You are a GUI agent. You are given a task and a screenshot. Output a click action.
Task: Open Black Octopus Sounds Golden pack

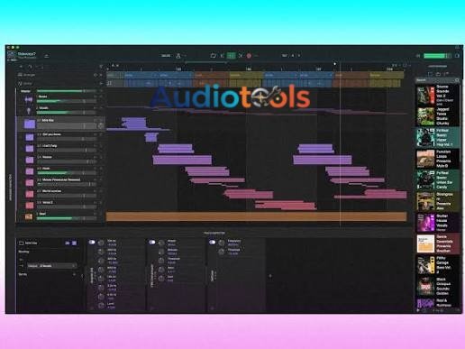click(x=437, y=286)
